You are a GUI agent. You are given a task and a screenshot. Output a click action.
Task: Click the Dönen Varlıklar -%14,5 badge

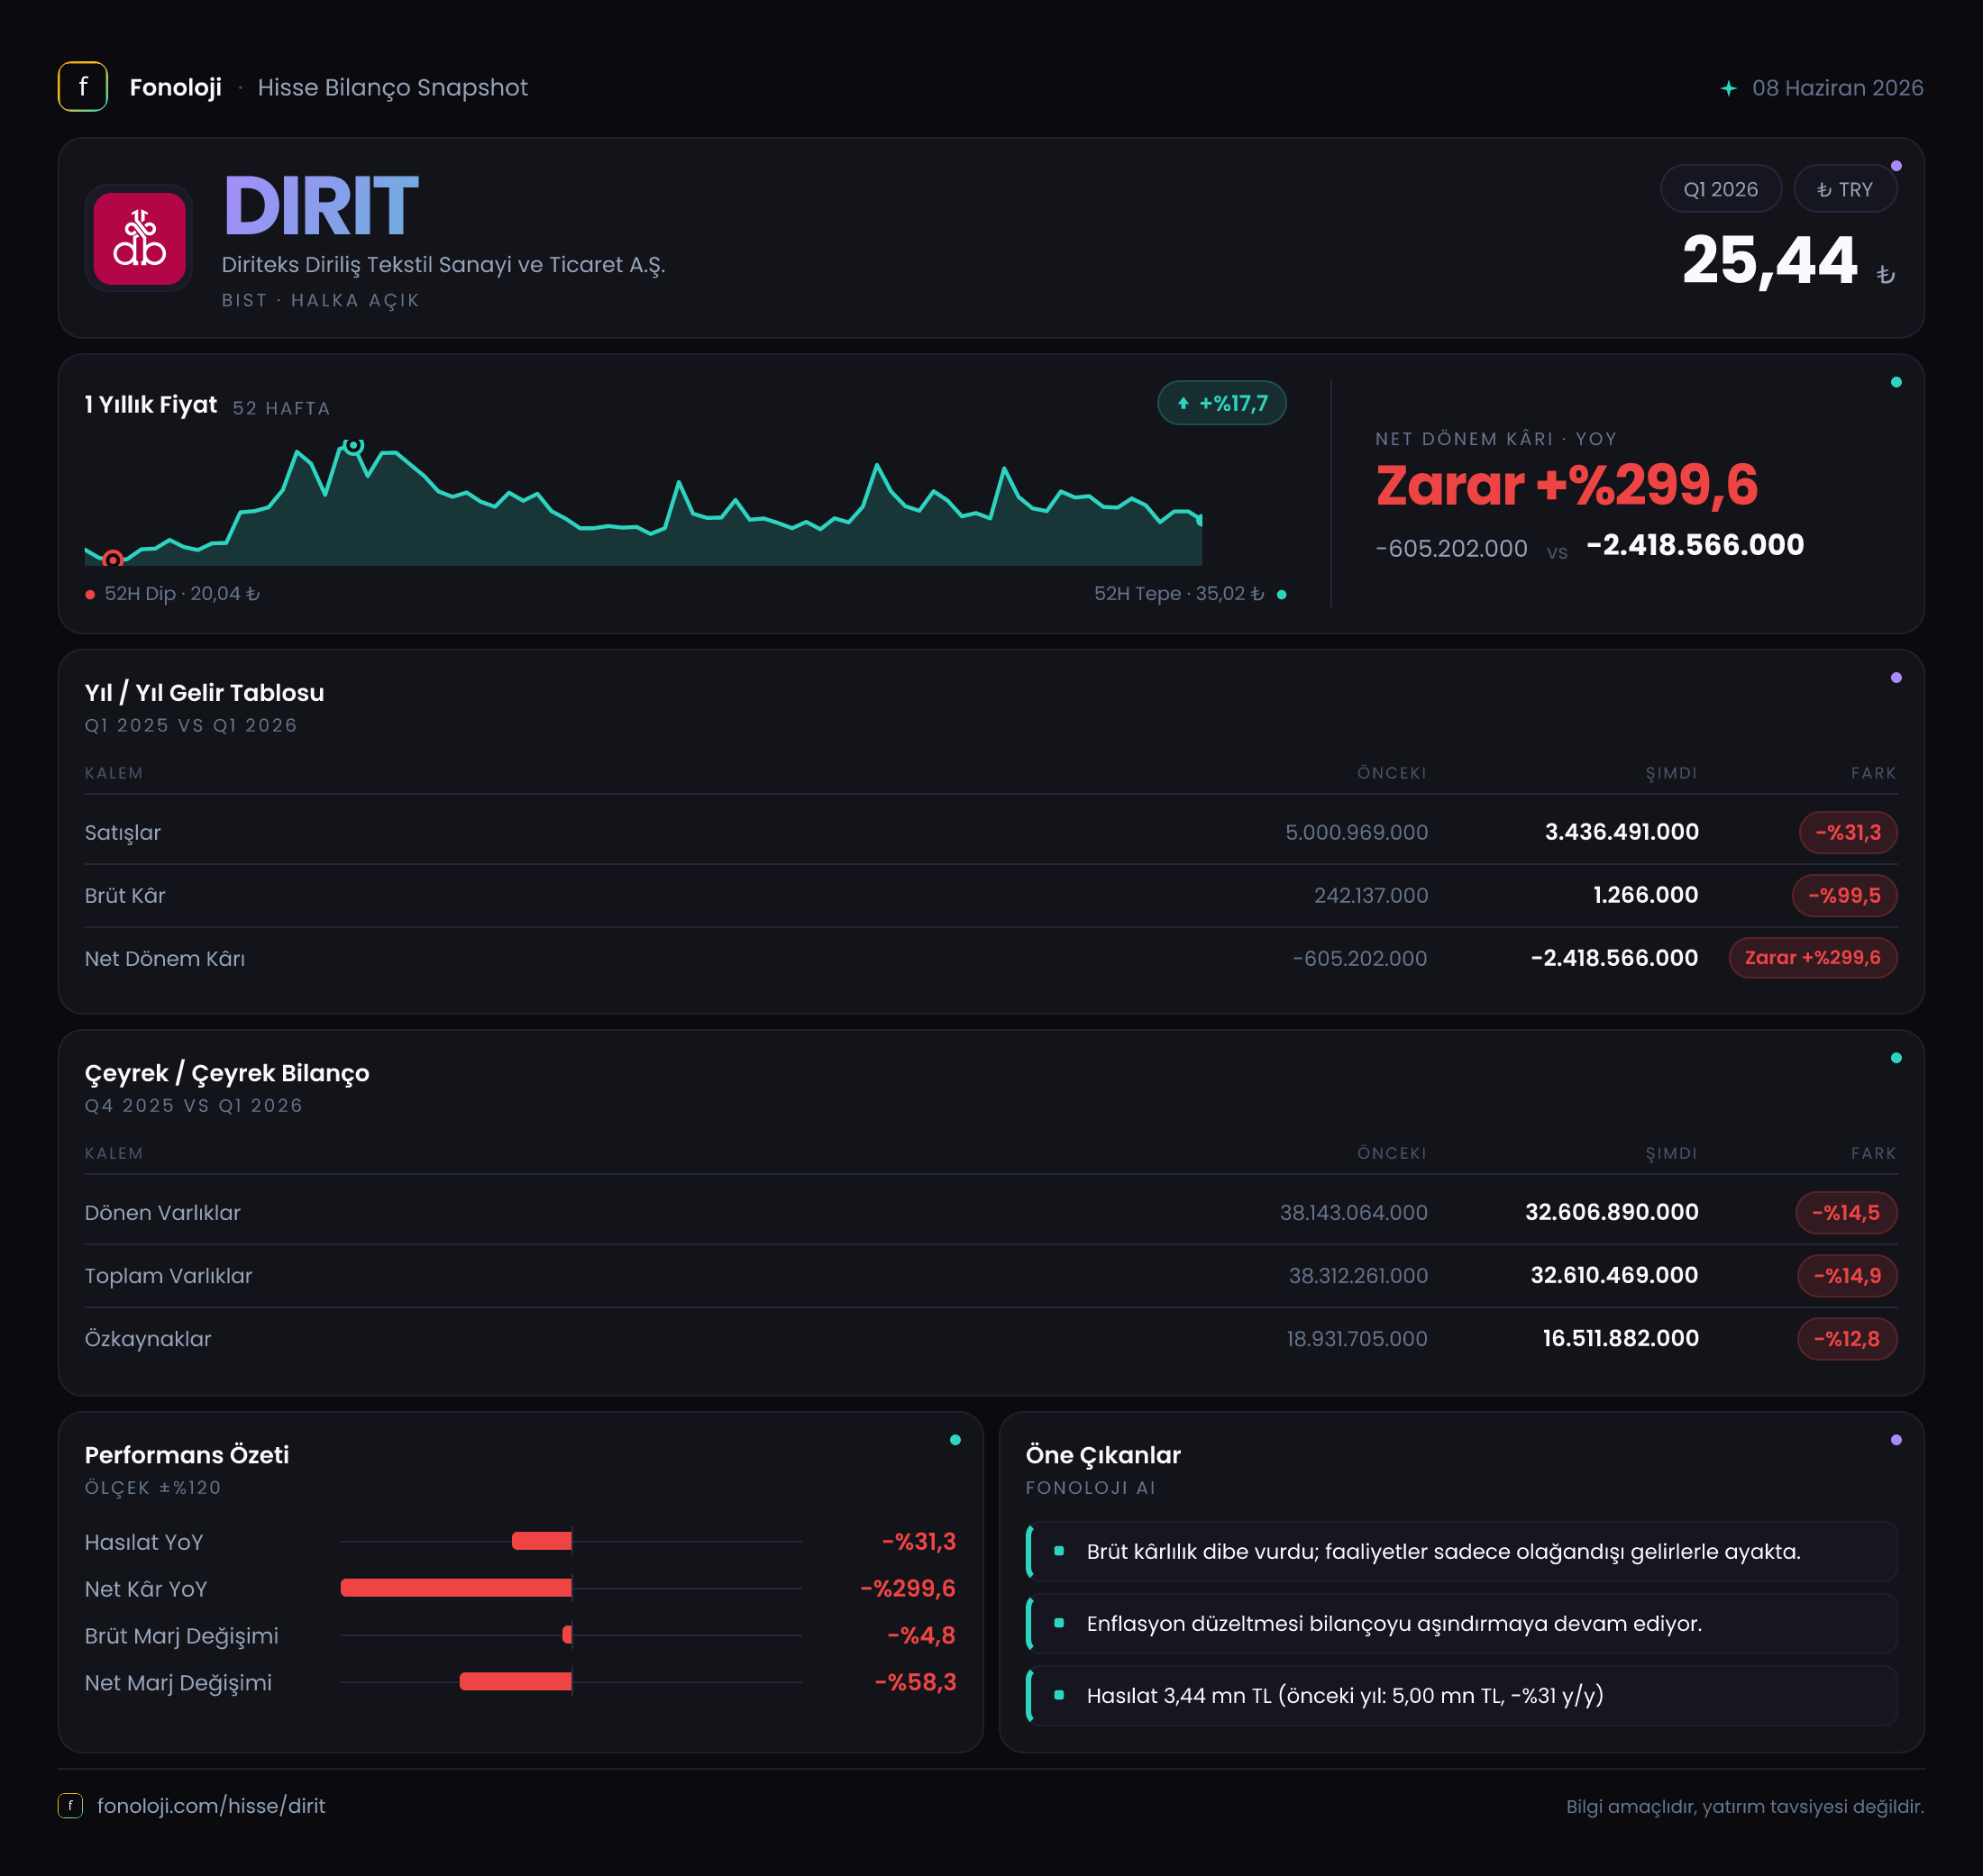pyautogui.click(x=1846, y=1212)
